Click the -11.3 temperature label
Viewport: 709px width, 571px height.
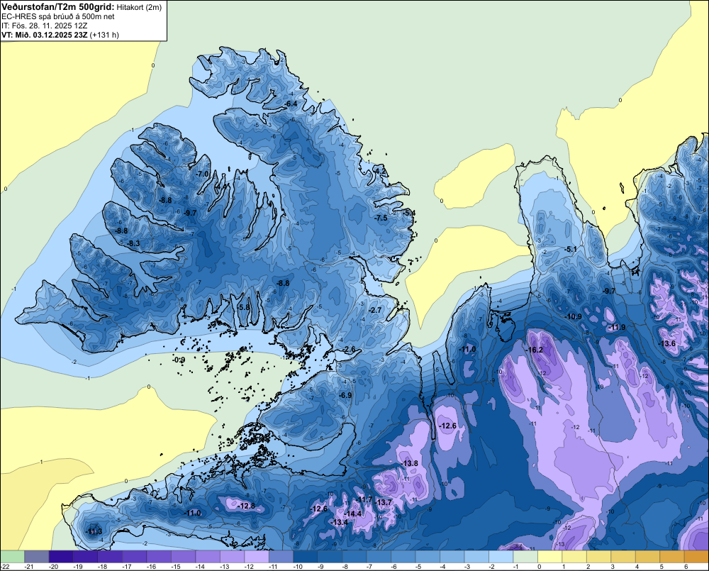pos(94,531)
